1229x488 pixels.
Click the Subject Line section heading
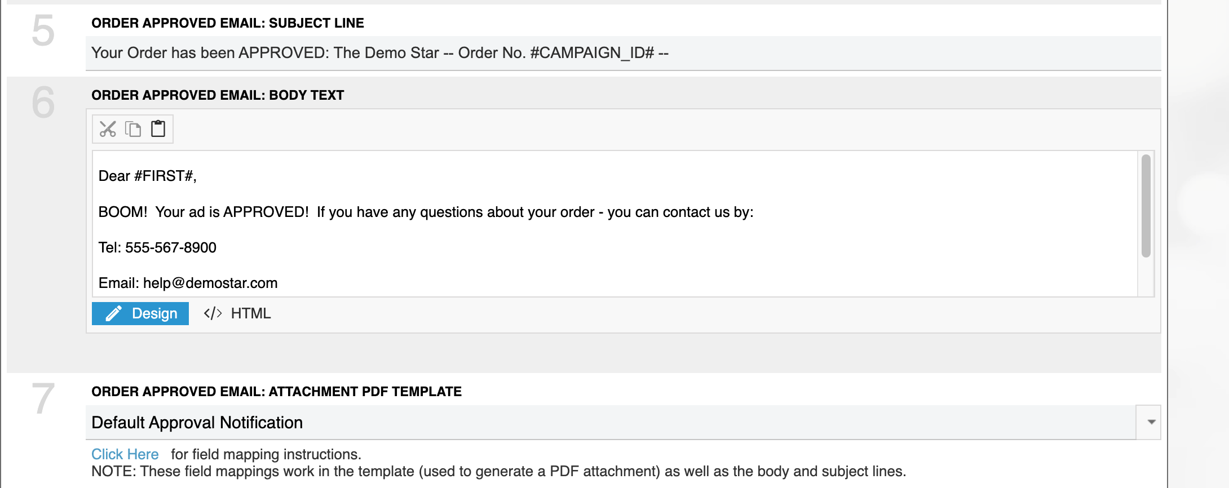(x=228, y=23)
